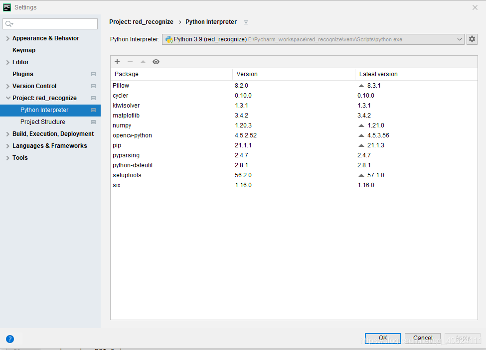This screenshot has width=486, height=350.
Task: Click the Package column header
Action: pyautogui.click(x=171, y=74)
